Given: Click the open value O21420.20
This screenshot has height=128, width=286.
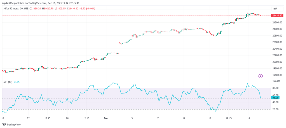Looking at the screenshot, I should (x=35, y=9).
